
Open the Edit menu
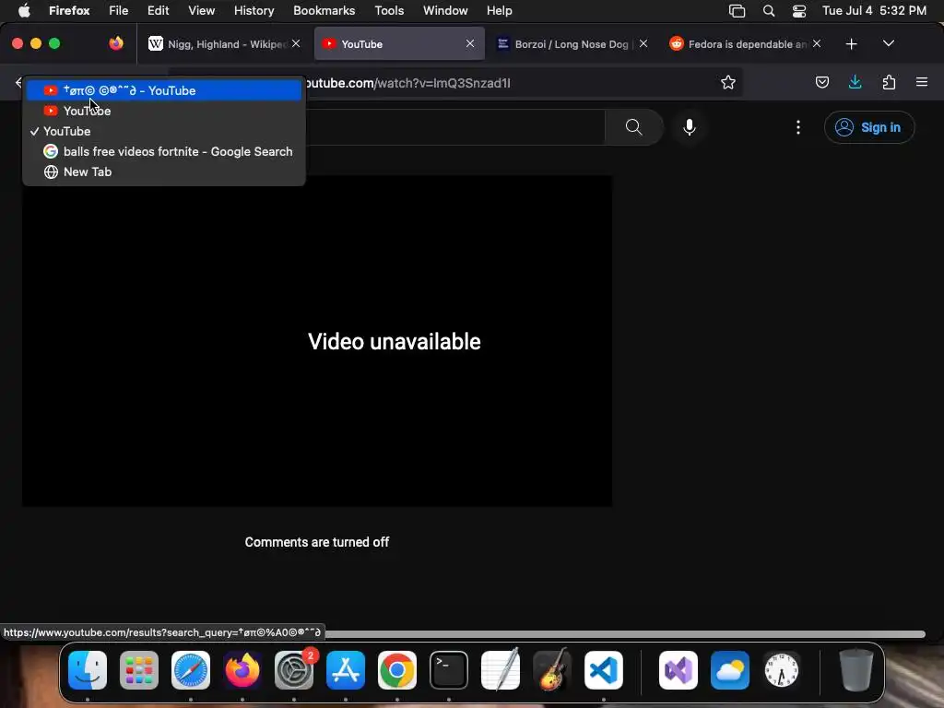point(159,11)
